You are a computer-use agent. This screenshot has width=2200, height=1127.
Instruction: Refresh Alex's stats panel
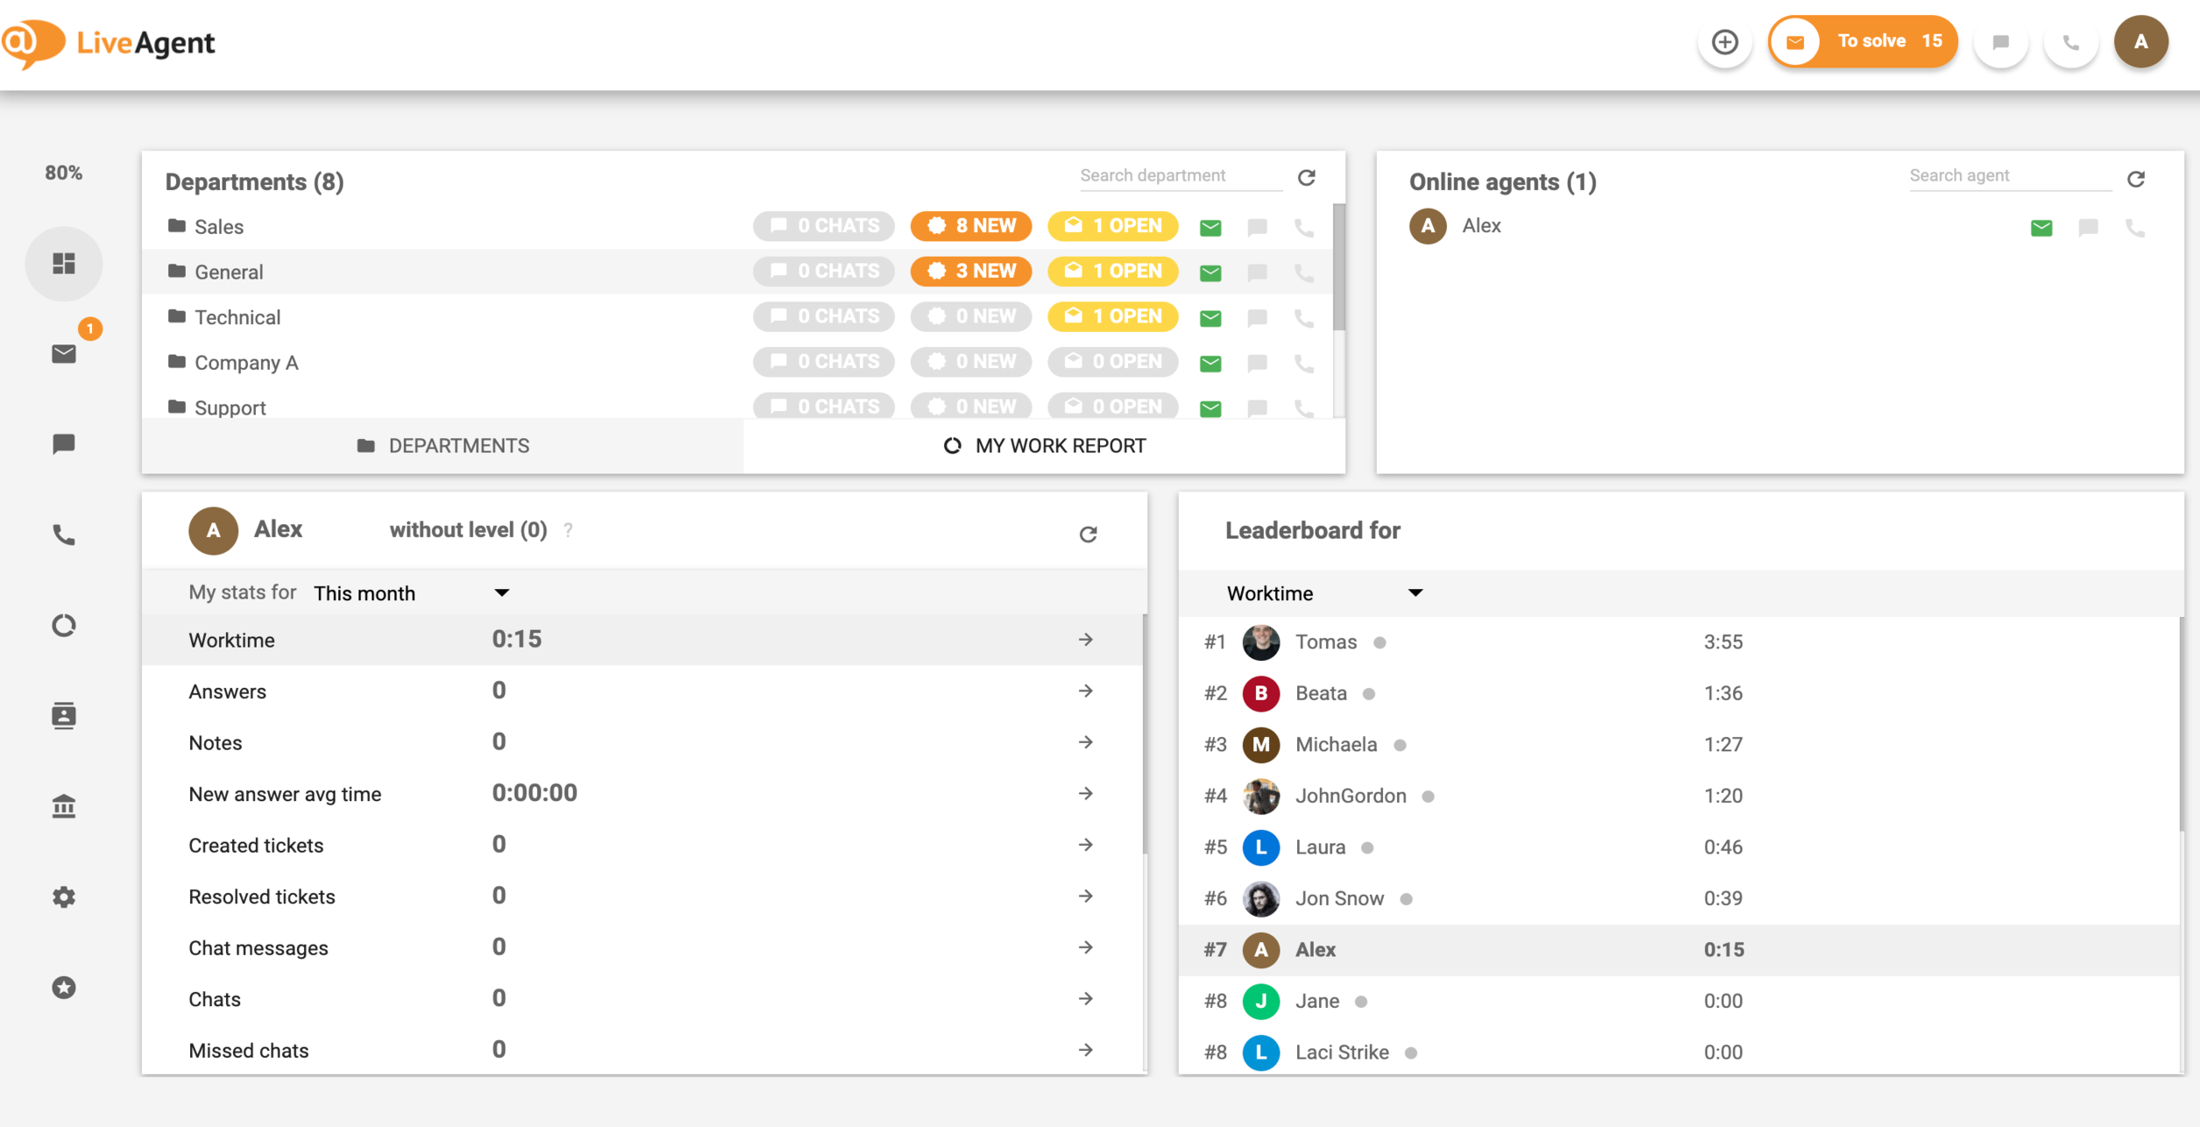[1089, 533]
